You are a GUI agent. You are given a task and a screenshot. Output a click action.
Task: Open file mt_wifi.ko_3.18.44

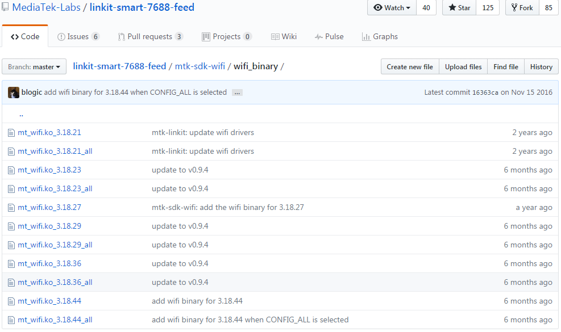[49, 301]
